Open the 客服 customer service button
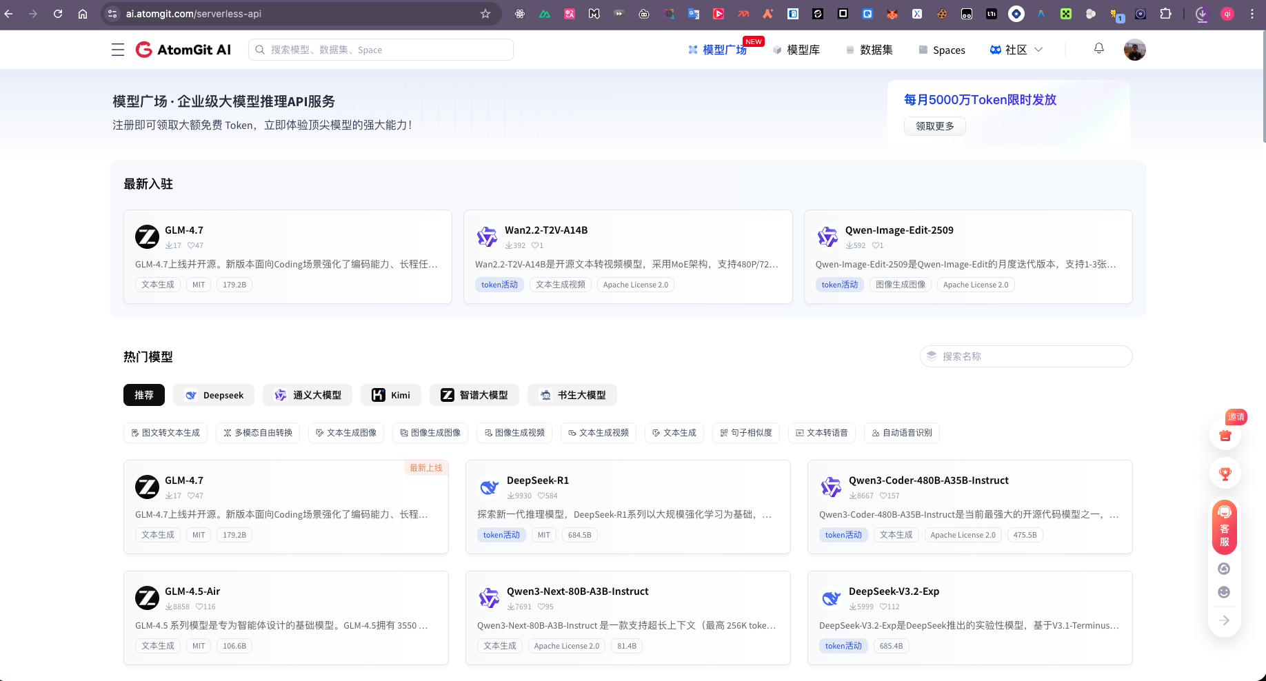Image resolution: width=1266 pixels, height=681 pixels. pos(1225,527)
